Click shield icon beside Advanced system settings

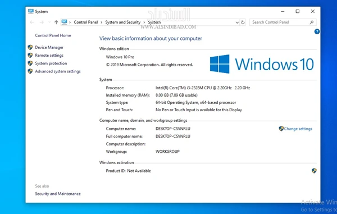tap(30, 71)
